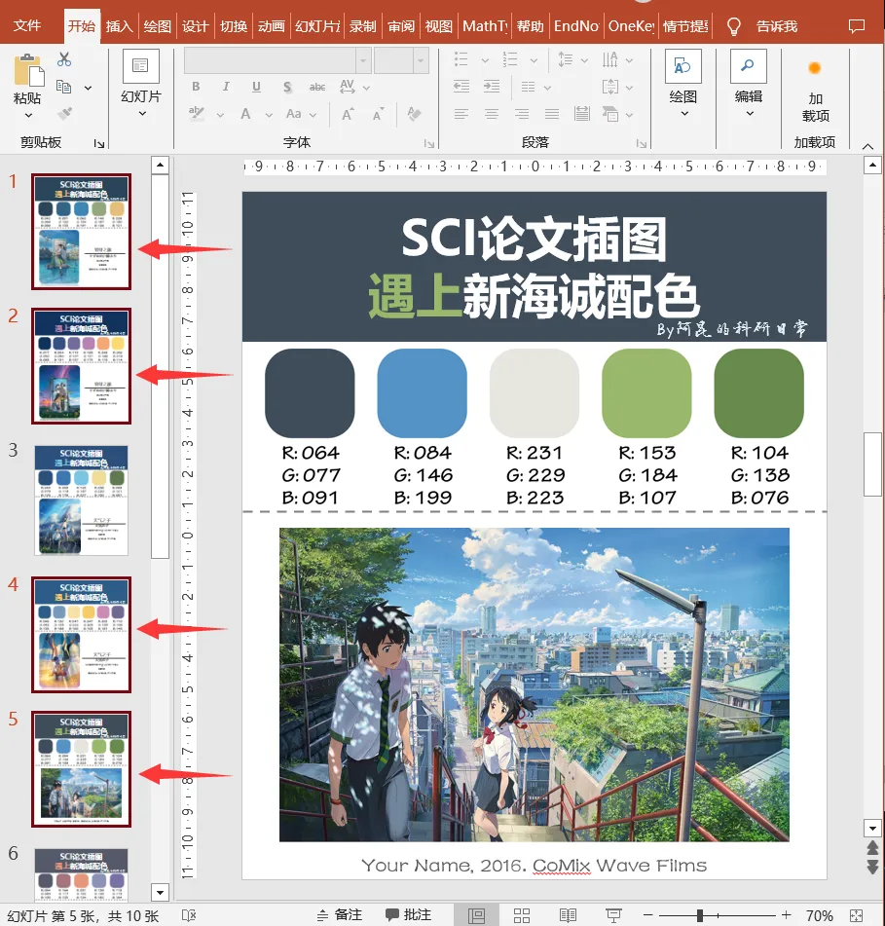Switch to Reading view
Image resolution: width=885 pixels, height=926 pixels.
click(568, 915)
